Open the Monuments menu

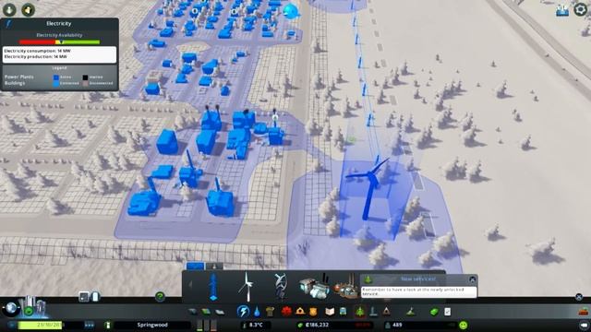(386, 312)
